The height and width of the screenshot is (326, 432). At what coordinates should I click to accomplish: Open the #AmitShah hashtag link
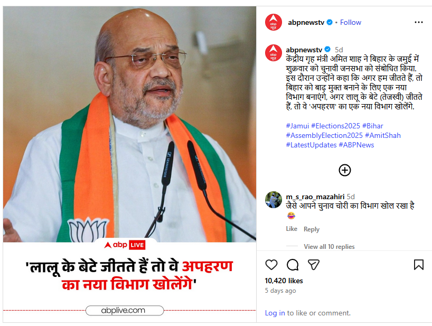(x=383, y=135)
